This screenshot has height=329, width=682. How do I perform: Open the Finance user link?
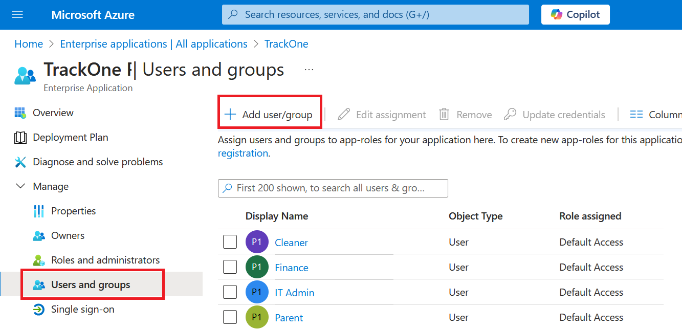292,268
